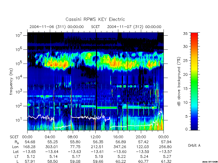This screenshot has width=218, height=163.
Task: Click the L value 57.91
Action: 30,161
